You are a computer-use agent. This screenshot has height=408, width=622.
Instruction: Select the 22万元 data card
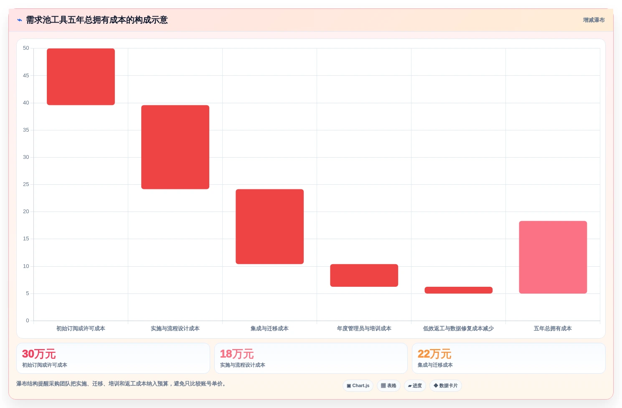[508, 358]
